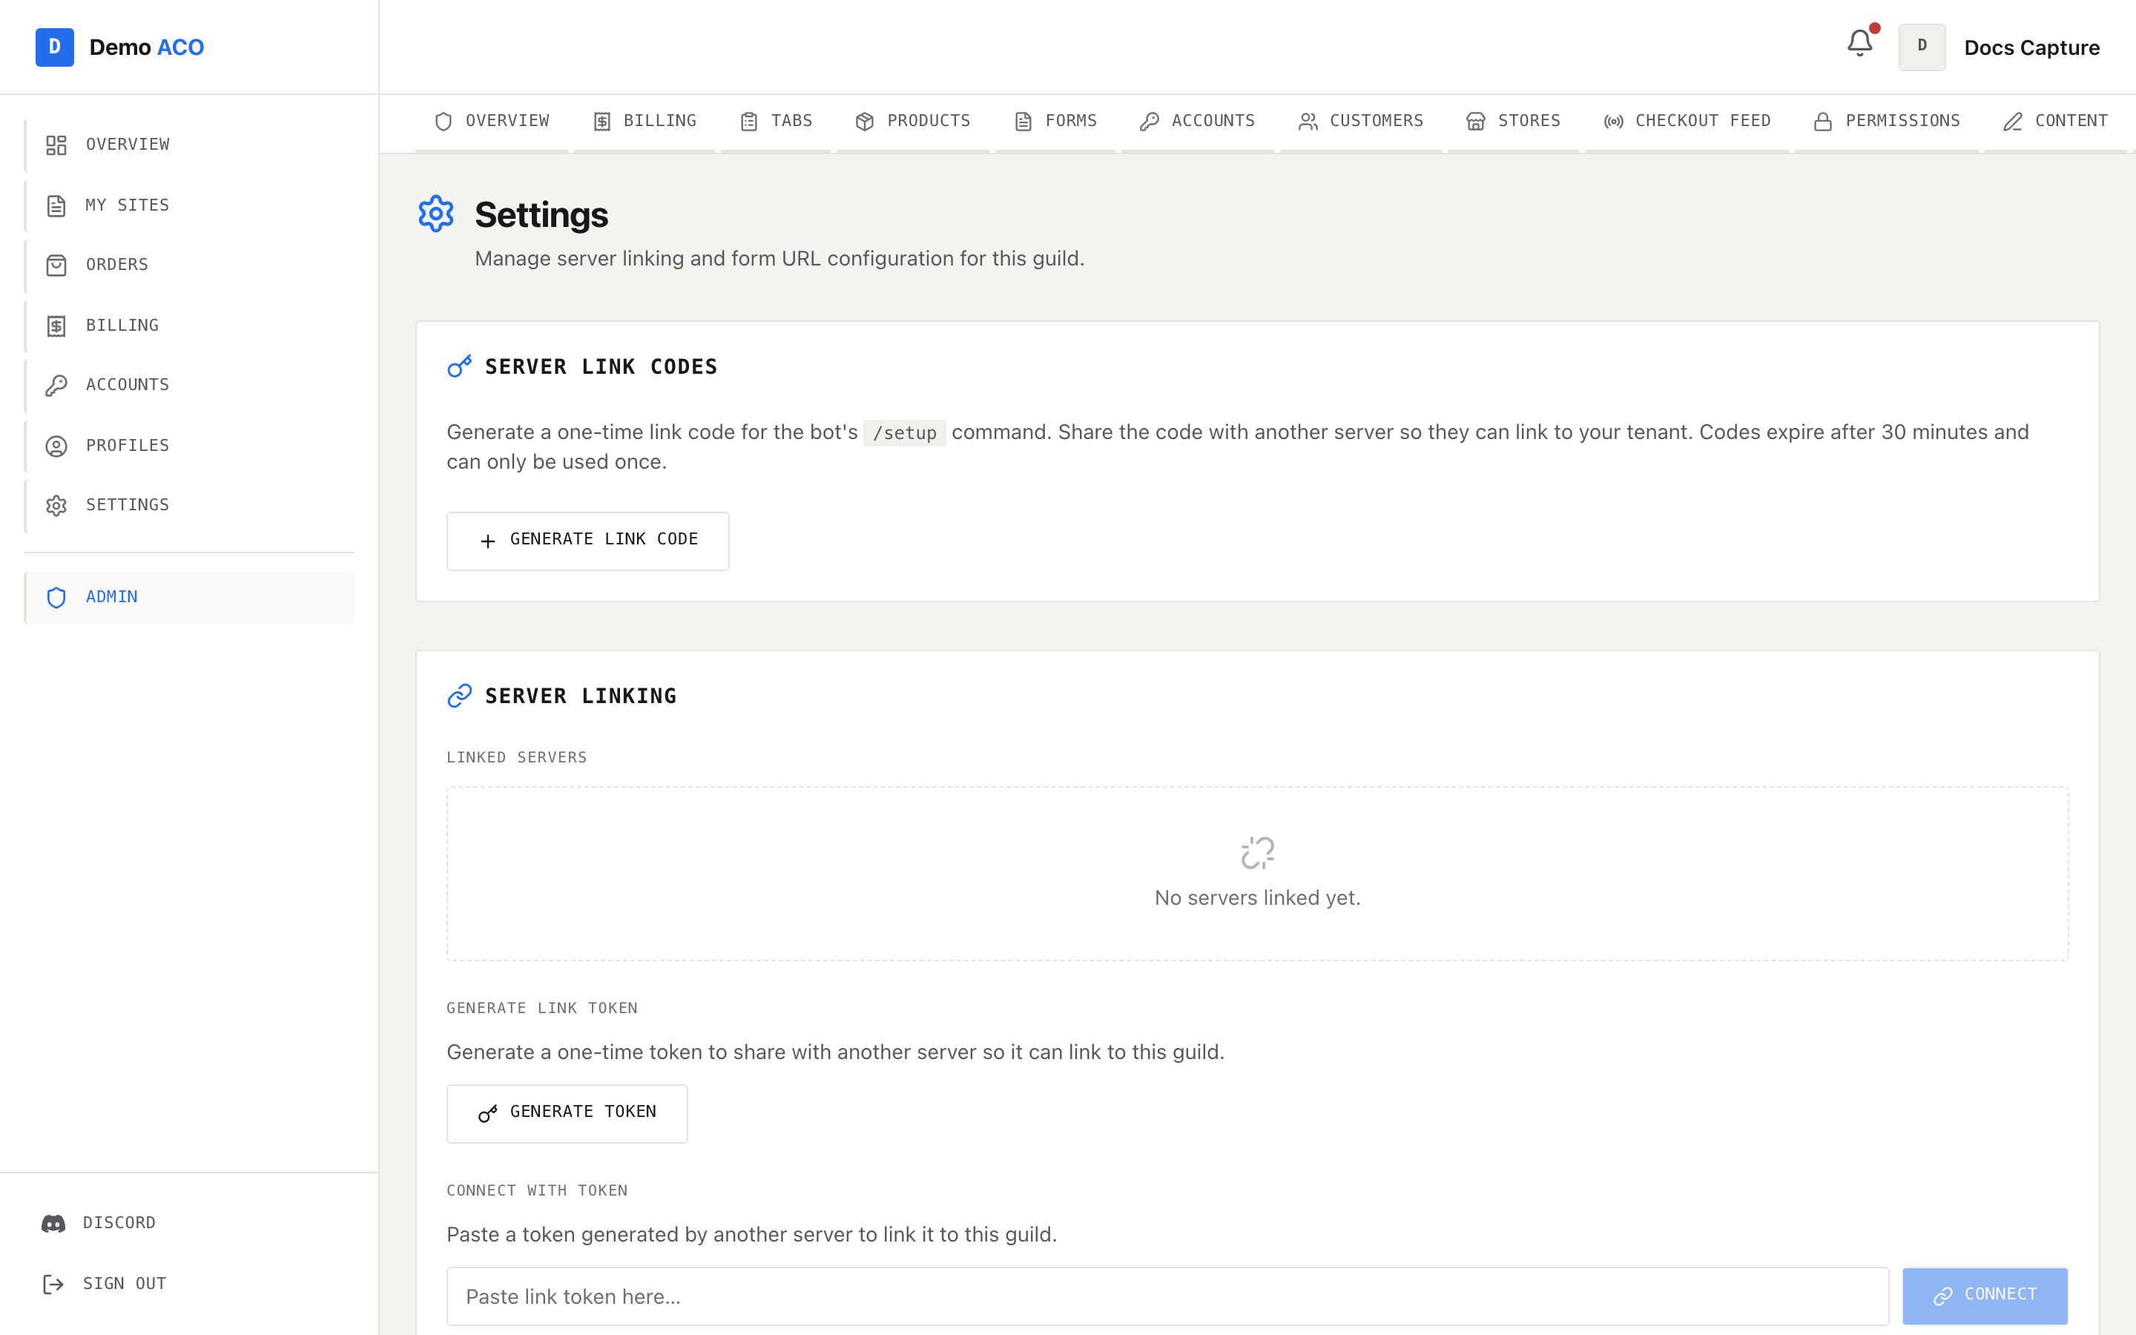Switch to the Billing admin tab

pyautogui.click(x=645, y=122)
